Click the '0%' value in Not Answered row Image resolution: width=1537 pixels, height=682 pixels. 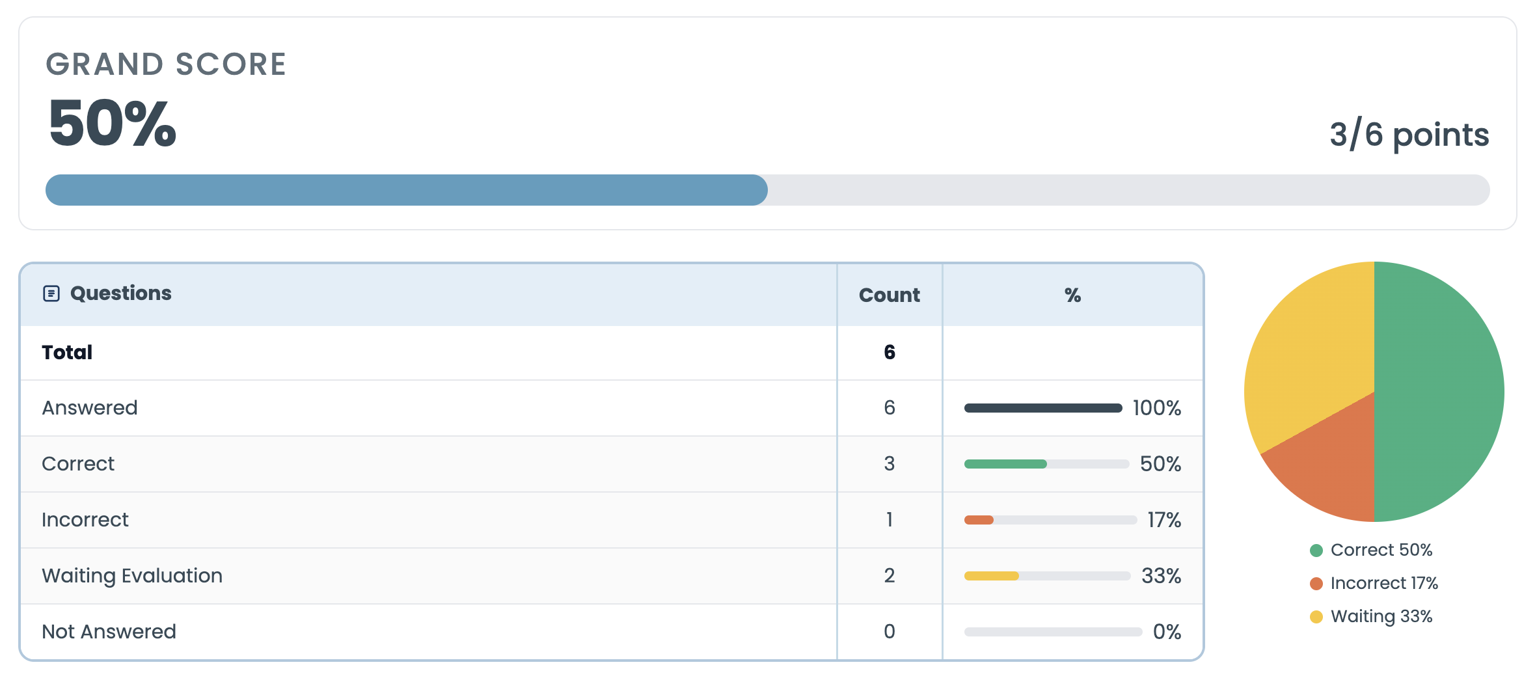(x=1167, y=632)
